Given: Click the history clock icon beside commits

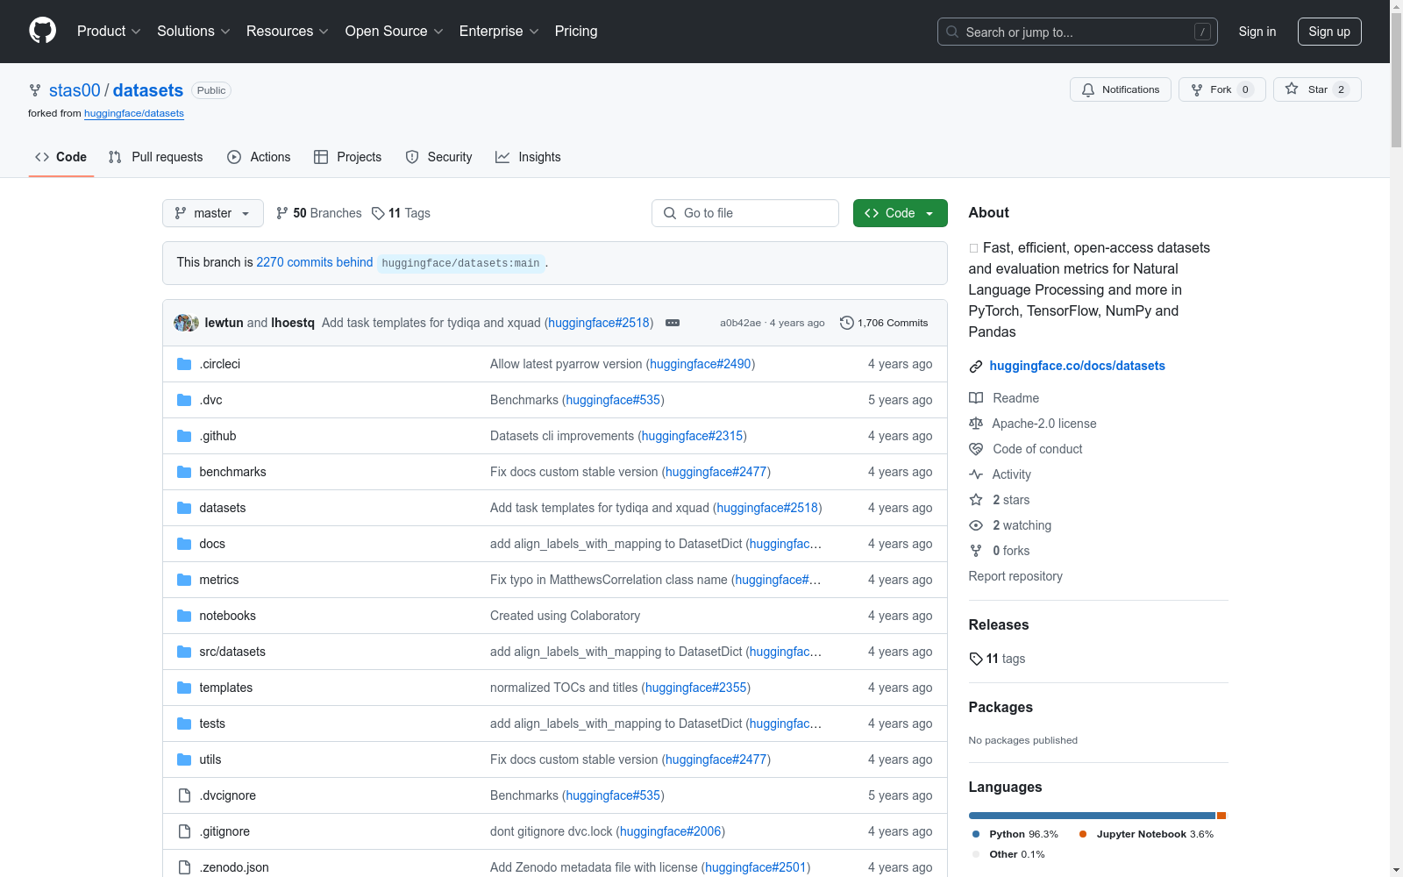Looking at the screenshot, I should pos(846,323).
